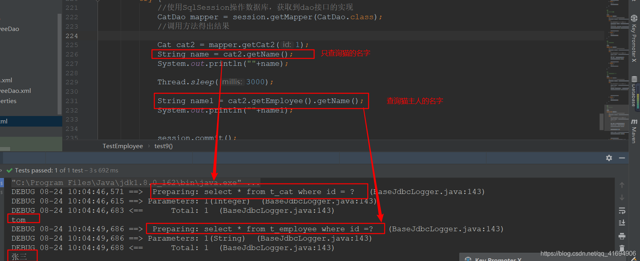
Task: Open the Database tool window tab
Action: (x=634, y=91)
